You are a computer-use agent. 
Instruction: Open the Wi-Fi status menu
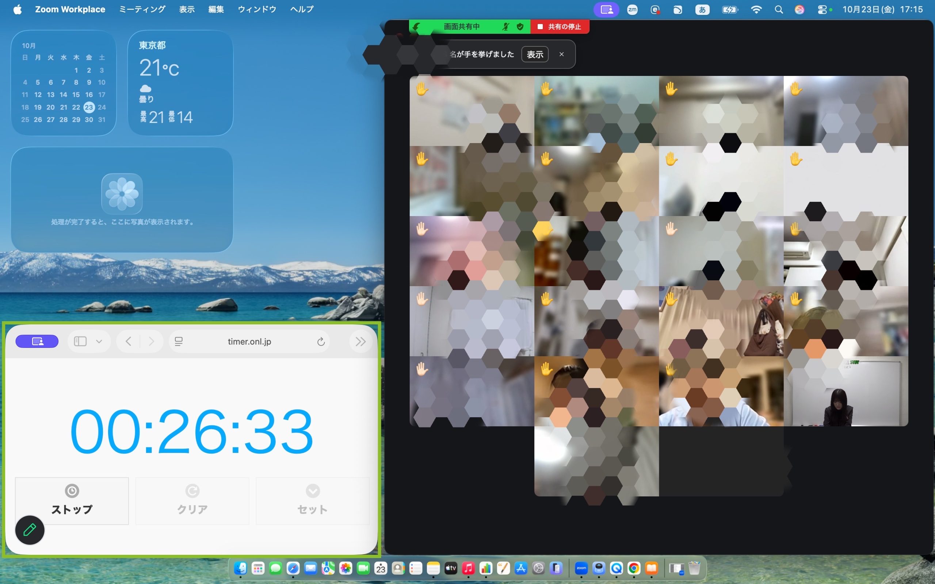756,9
